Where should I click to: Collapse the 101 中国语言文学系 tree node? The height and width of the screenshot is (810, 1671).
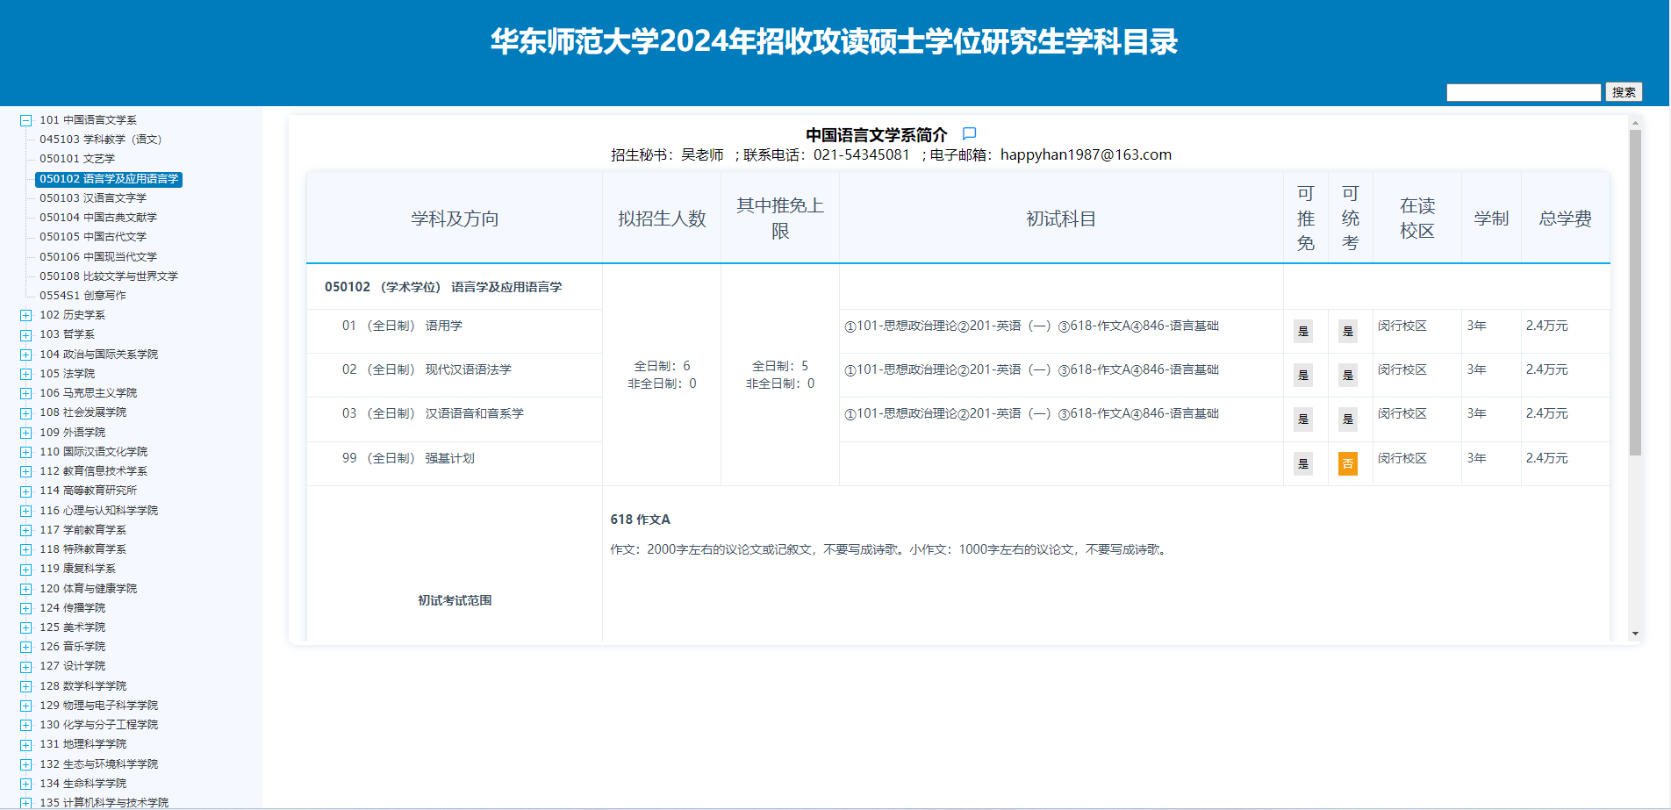26,120
